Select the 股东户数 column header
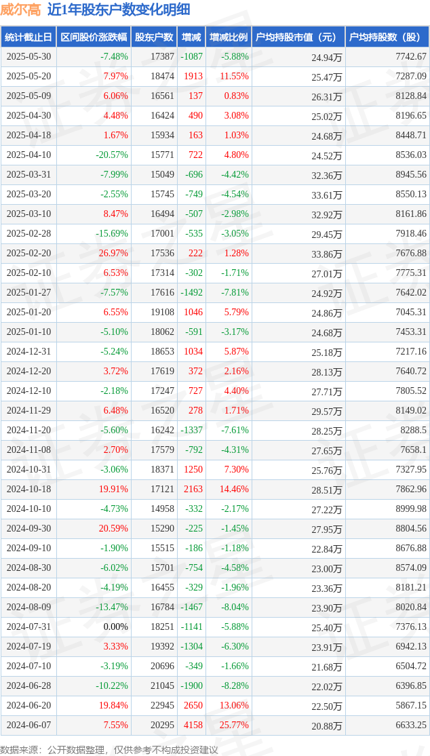This screenshot has height=756, width=430. click(x=154, y=37)
